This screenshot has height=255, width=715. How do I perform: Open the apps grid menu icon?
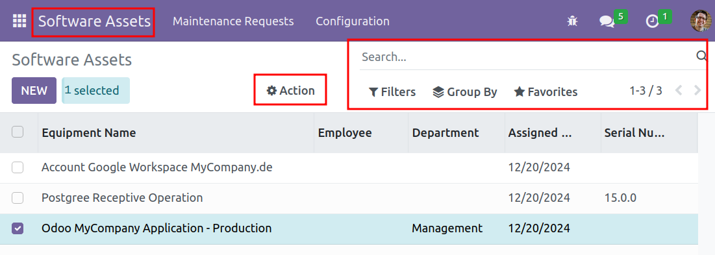click(x=19, y=21)
